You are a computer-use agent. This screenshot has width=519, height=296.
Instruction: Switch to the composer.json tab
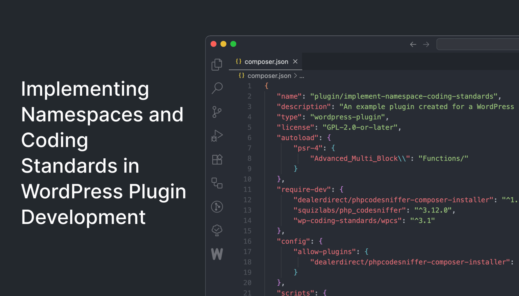pyautogui.click(x=266, y=61)
